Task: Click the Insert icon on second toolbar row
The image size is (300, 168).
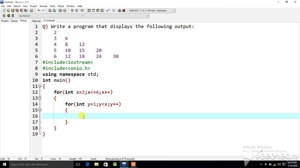Action: (x=4, y=15)
